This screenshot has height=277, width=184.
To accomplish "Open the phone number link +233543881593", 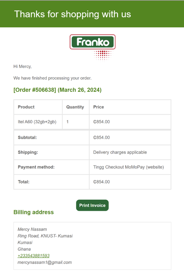I will click(33, 255).
